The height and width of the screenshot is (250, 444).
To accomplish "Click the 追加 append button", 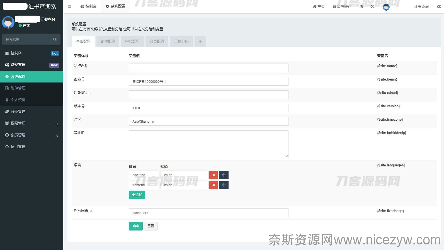I will pyautogui.click(x=137, y=195).
